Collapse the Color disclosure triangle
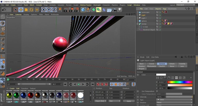Image resolution: width=198 pixels, height=106 pixels. pos(141,75)
